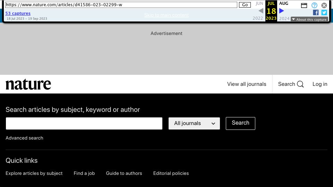The height and width of the screenshot is (187, 333).
Task: Click the highlighted JUL month label
Action: click(x=271, y=3)
